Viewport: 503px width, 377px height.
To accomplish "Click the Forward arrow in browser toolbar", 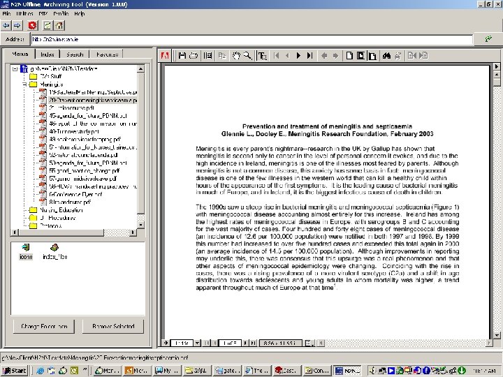I will pos(17,25).
